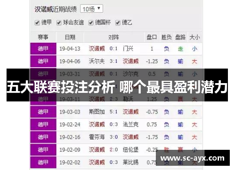
Task: Click the 3:0 score against 霍芬海
Action: 114,137
